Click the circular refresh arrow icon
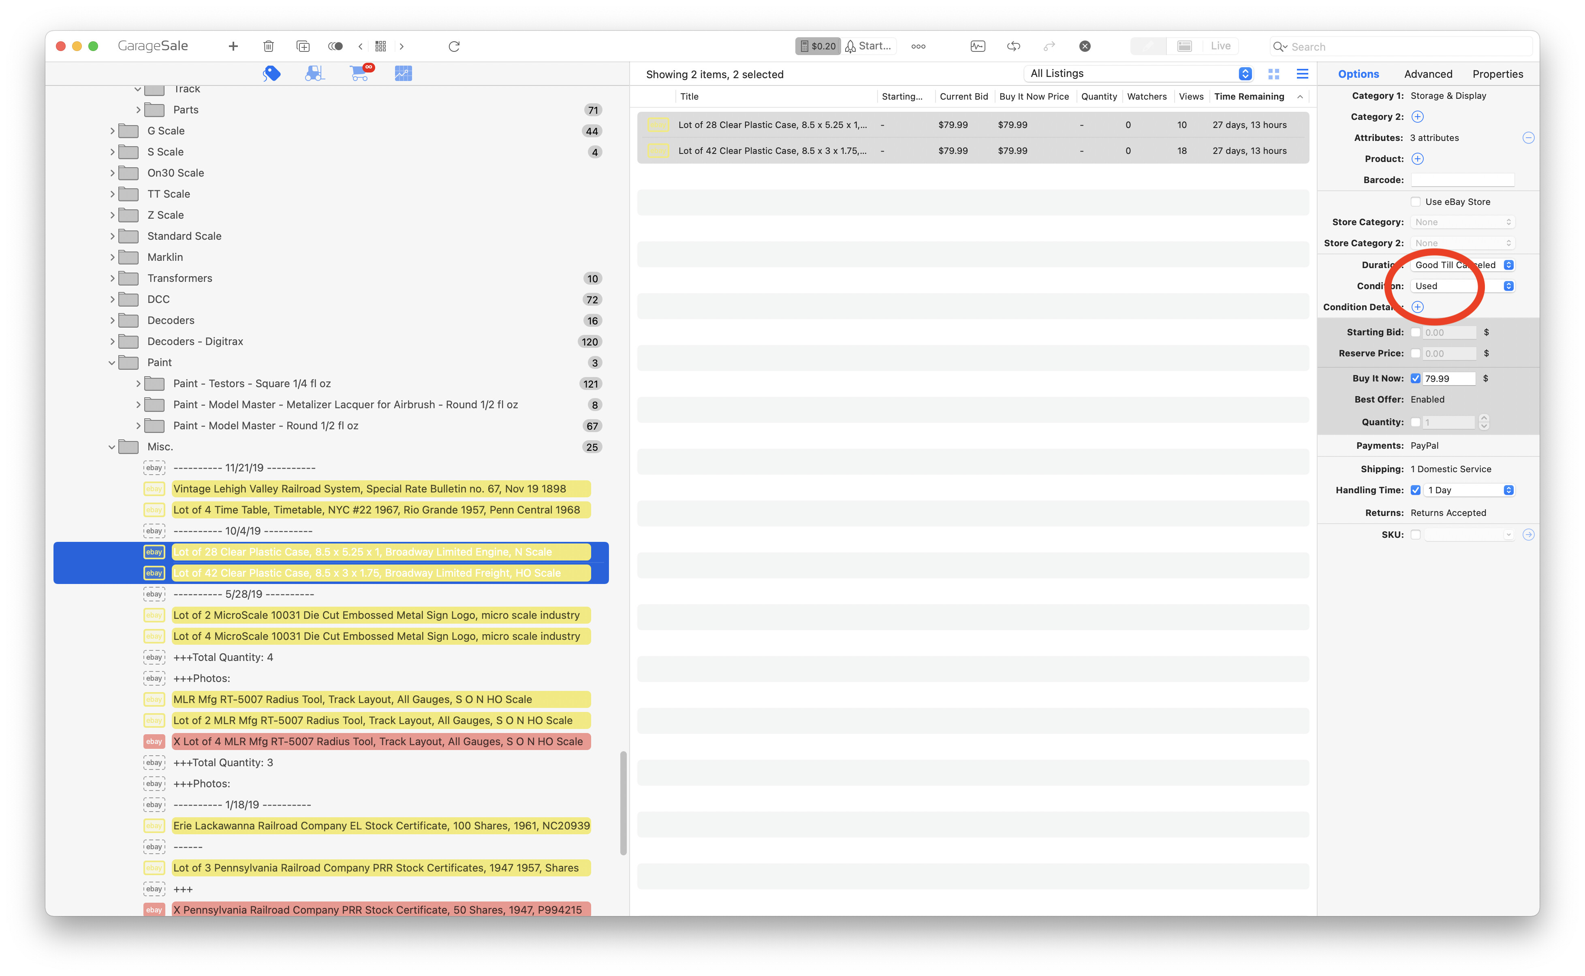Image resolution: width=1585 pixels, height=976 pixels. pyautogui.click(x=454, y=46)
